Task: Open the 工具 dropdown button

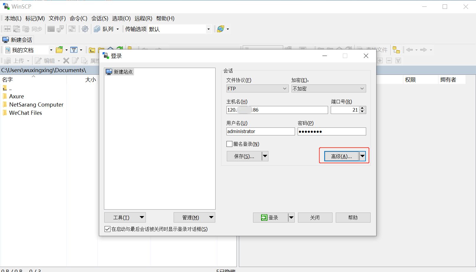Action: coord(125,218)
